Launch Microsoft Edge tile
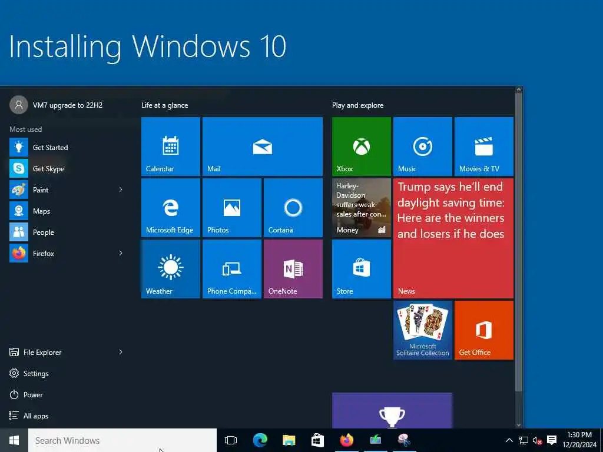The width and height of the screenshot is (603, 452). pos(171,208)
